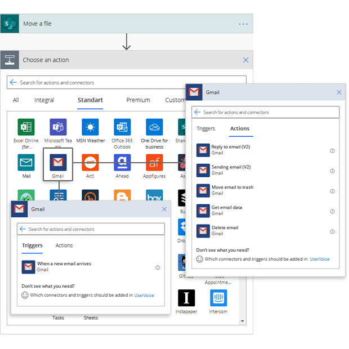
Task: Select the Integral tab
Action: click(x=44, y=100)
